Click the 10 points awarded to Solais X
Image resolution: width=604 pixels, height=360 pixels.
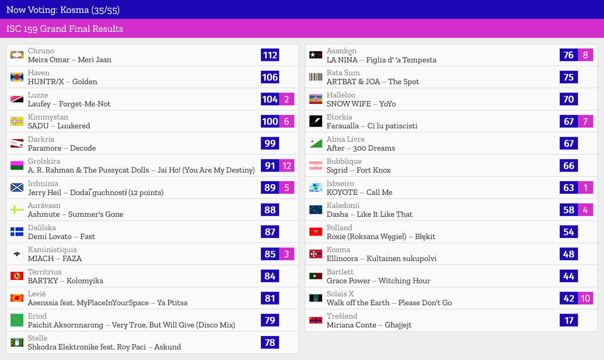(x=585, y=298)
